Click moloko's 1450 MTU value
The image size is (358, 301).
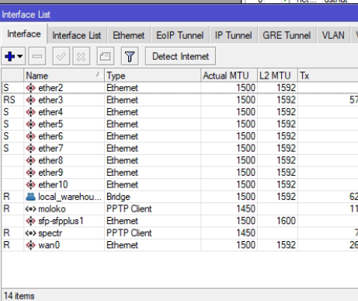[246, 208]
